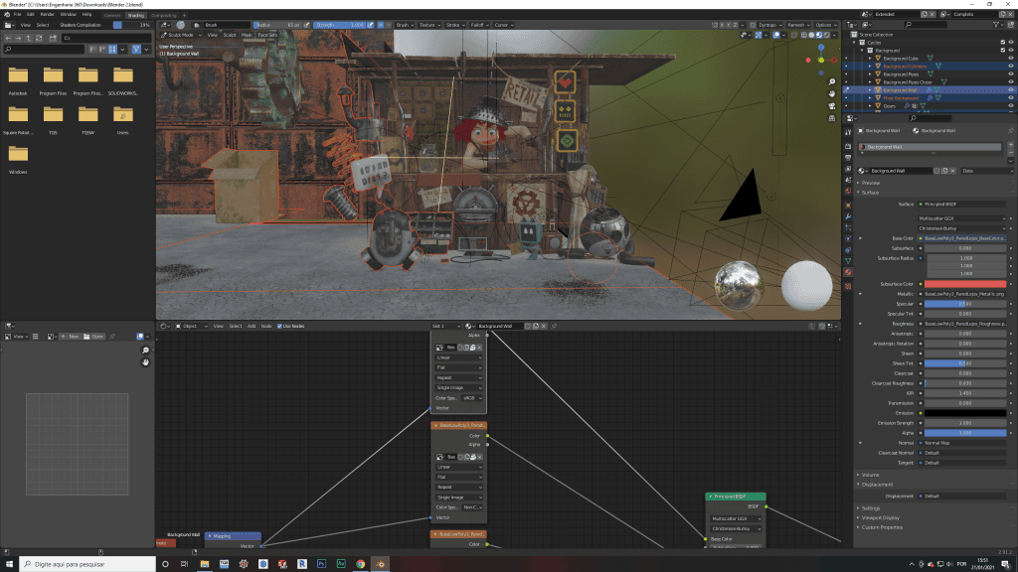Open Multiscatter GGX distribution dropdown in properties
The image size is (1018, 572).
[x=962, y=218]
